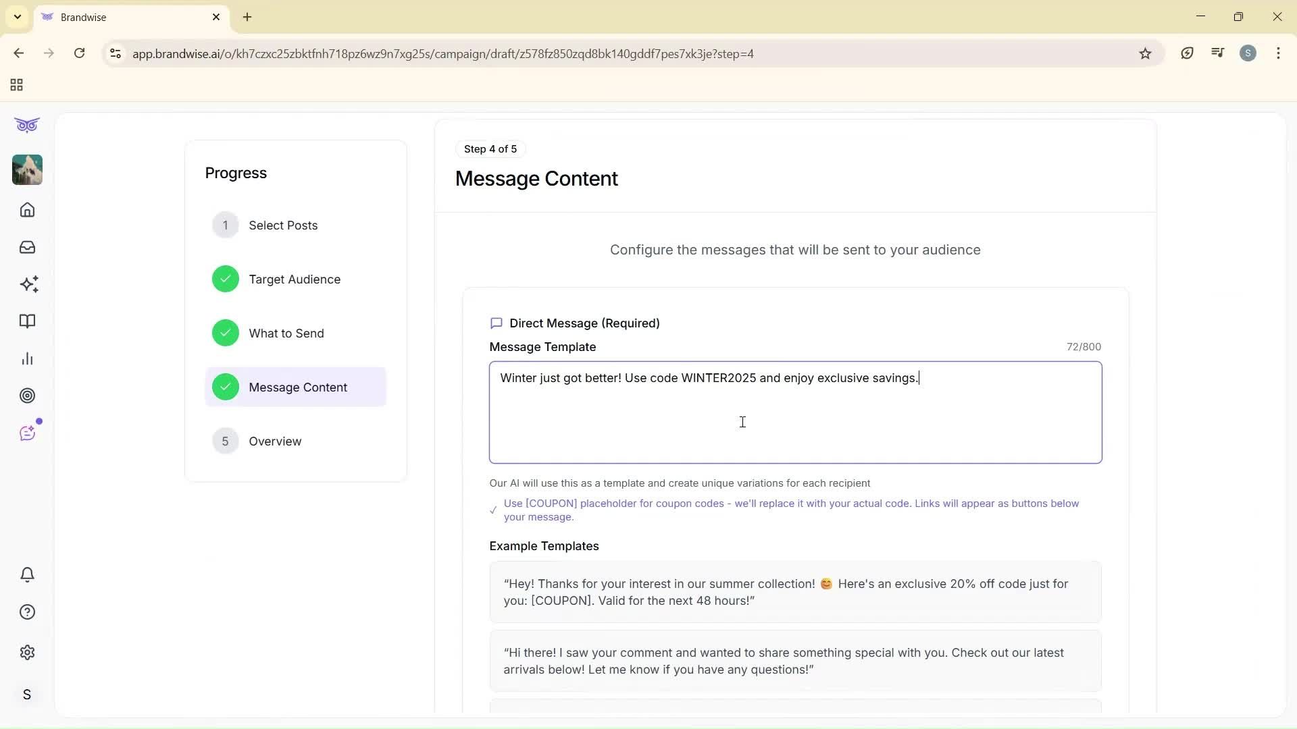Open the Home icon in sidebar
Viewport: 1297px width, 729px height.
pos(27,210)
